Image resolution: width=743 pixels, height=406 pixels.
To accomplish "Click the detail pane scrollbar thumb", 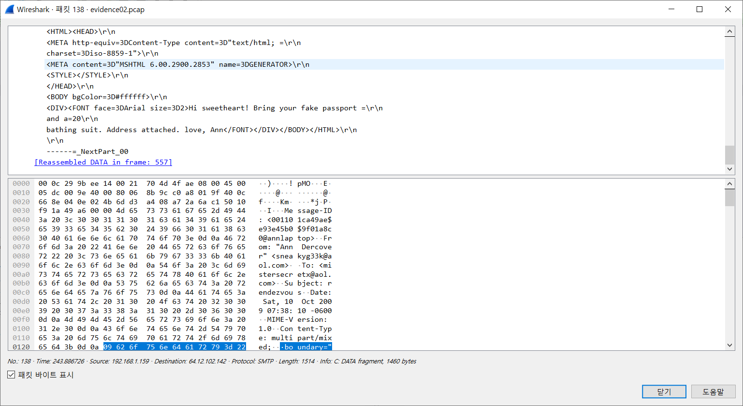I will (729, 155).
